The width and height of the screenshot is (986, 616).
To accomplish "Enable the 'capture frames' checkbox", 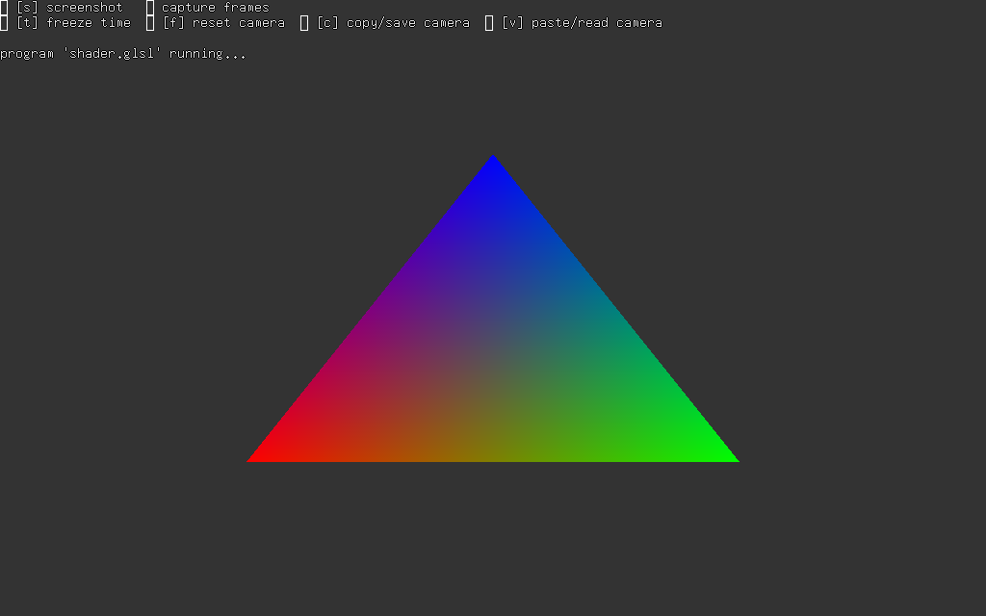I will 150,8.
